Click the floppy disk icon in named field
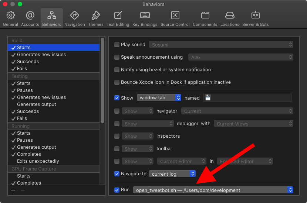 (208, 97)
